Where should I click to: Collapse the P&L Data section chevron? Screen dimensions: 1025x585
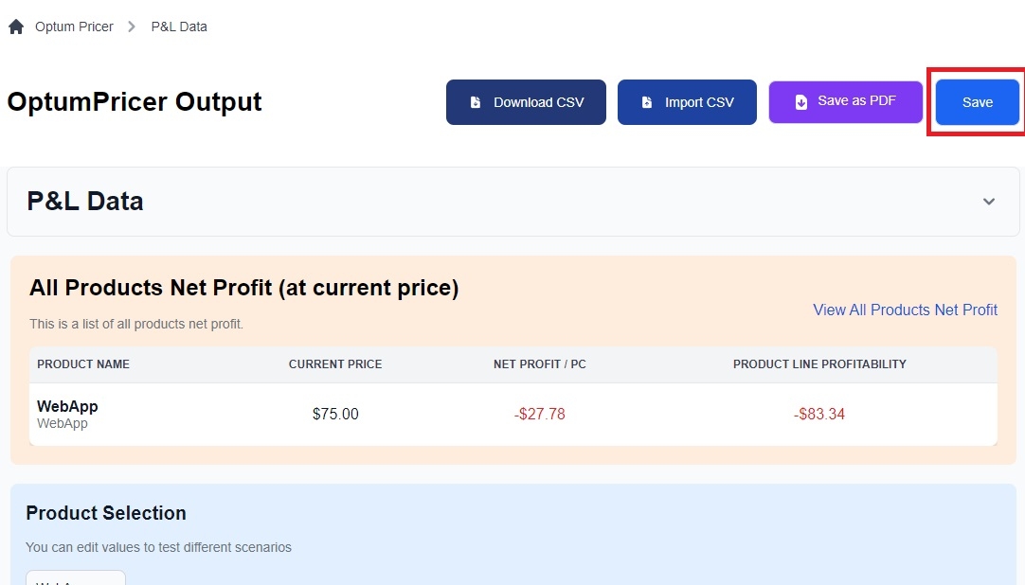[x=989, y=202]
